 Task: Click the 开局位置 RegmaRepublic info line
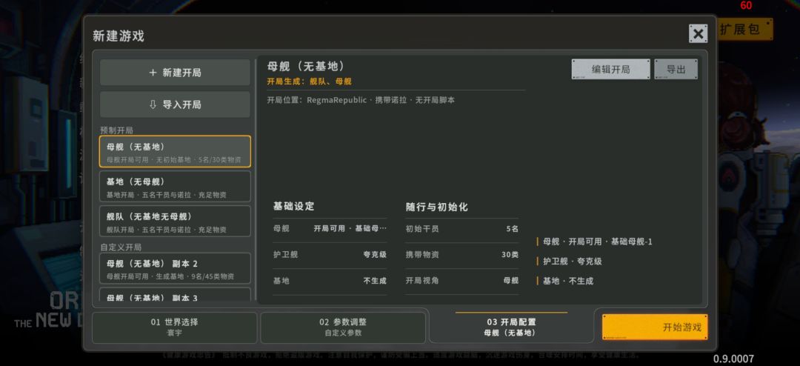[361, 100]
